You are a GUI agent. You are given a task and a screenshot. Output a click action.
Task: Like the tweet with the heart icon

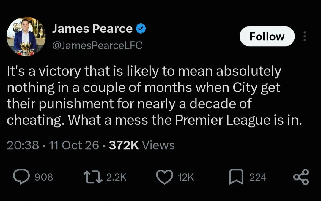tap(165, 177)
